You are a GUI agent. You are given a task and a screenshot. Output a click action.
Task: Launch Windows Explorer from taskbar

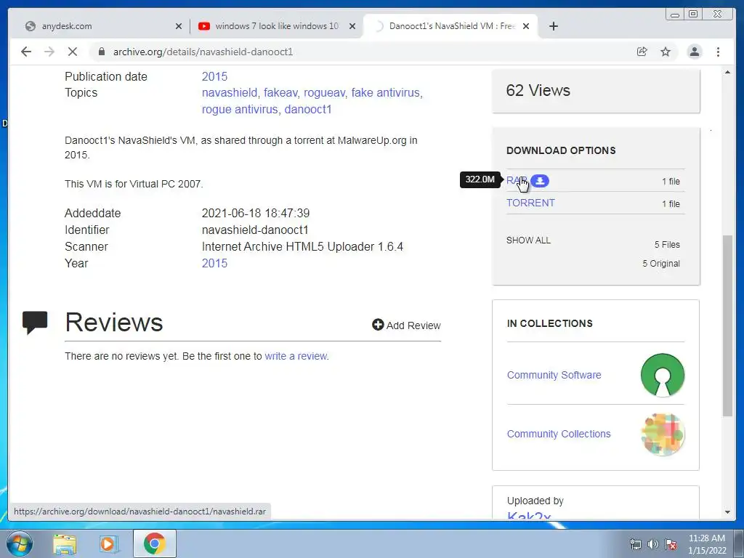pos(65,543)
